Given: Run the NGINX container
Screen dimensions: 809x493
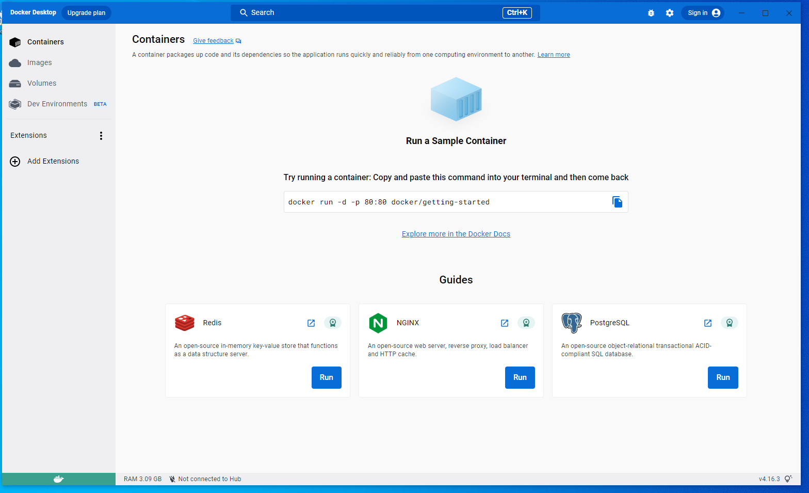Looking at the screenshot, I should pos(520,377).
